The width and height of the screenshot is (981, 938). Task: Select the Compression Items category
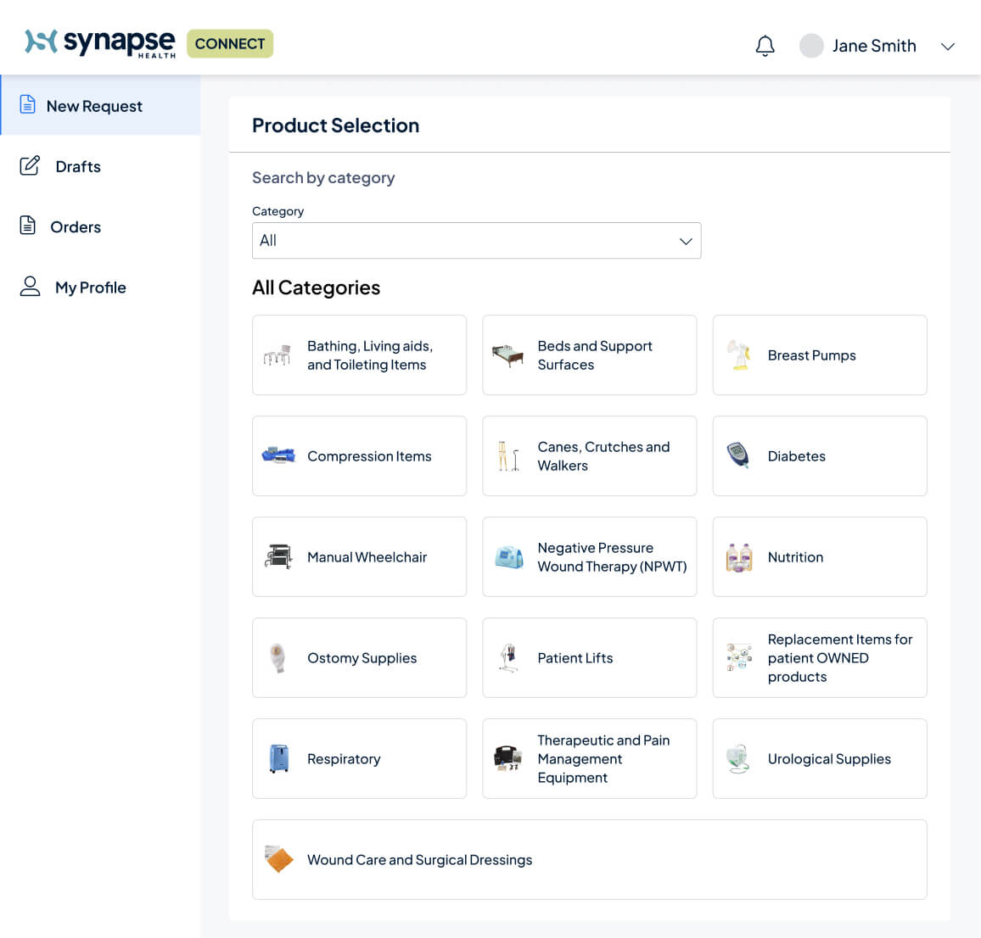[359, 456]
